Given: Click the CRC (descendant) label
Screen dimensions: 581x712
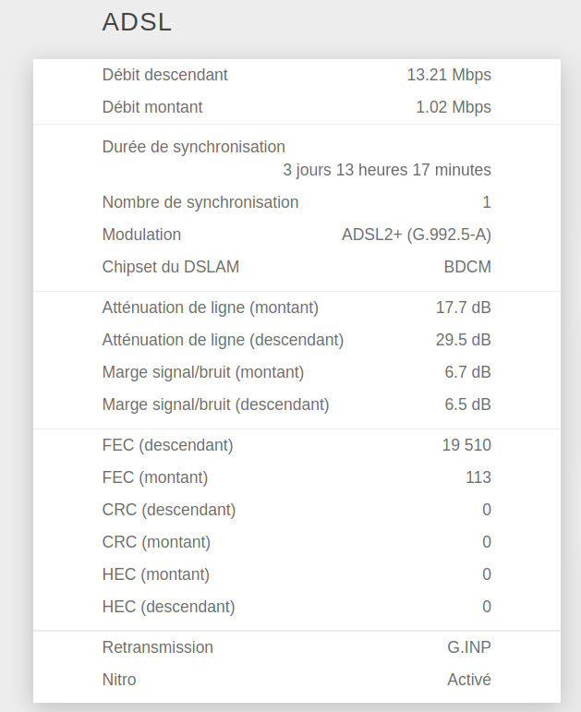Looking at the screenshot, I should coord(169,510).
